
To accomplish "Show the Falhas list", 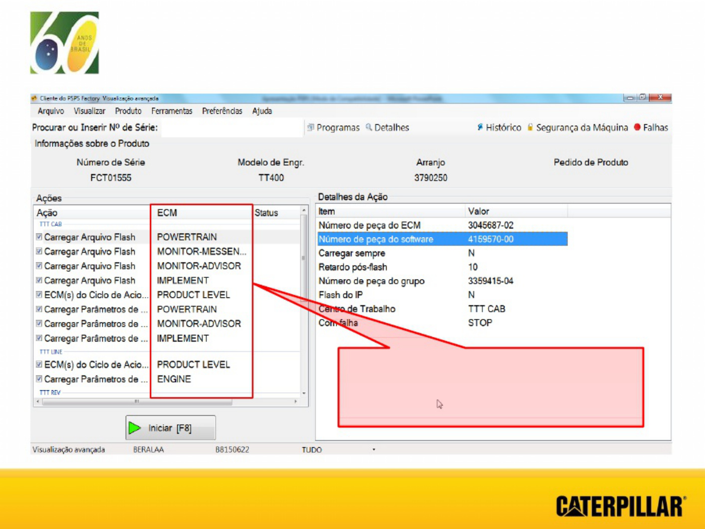I will tap(651, 128).
